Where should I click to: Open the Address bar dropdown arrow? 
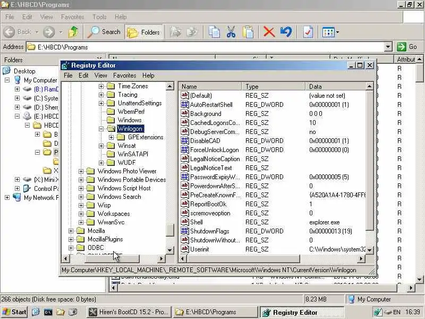(388, 47)
